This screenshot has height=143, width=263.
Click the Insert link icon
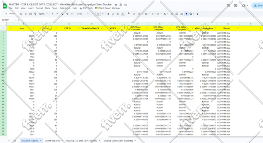click(172, 14)
